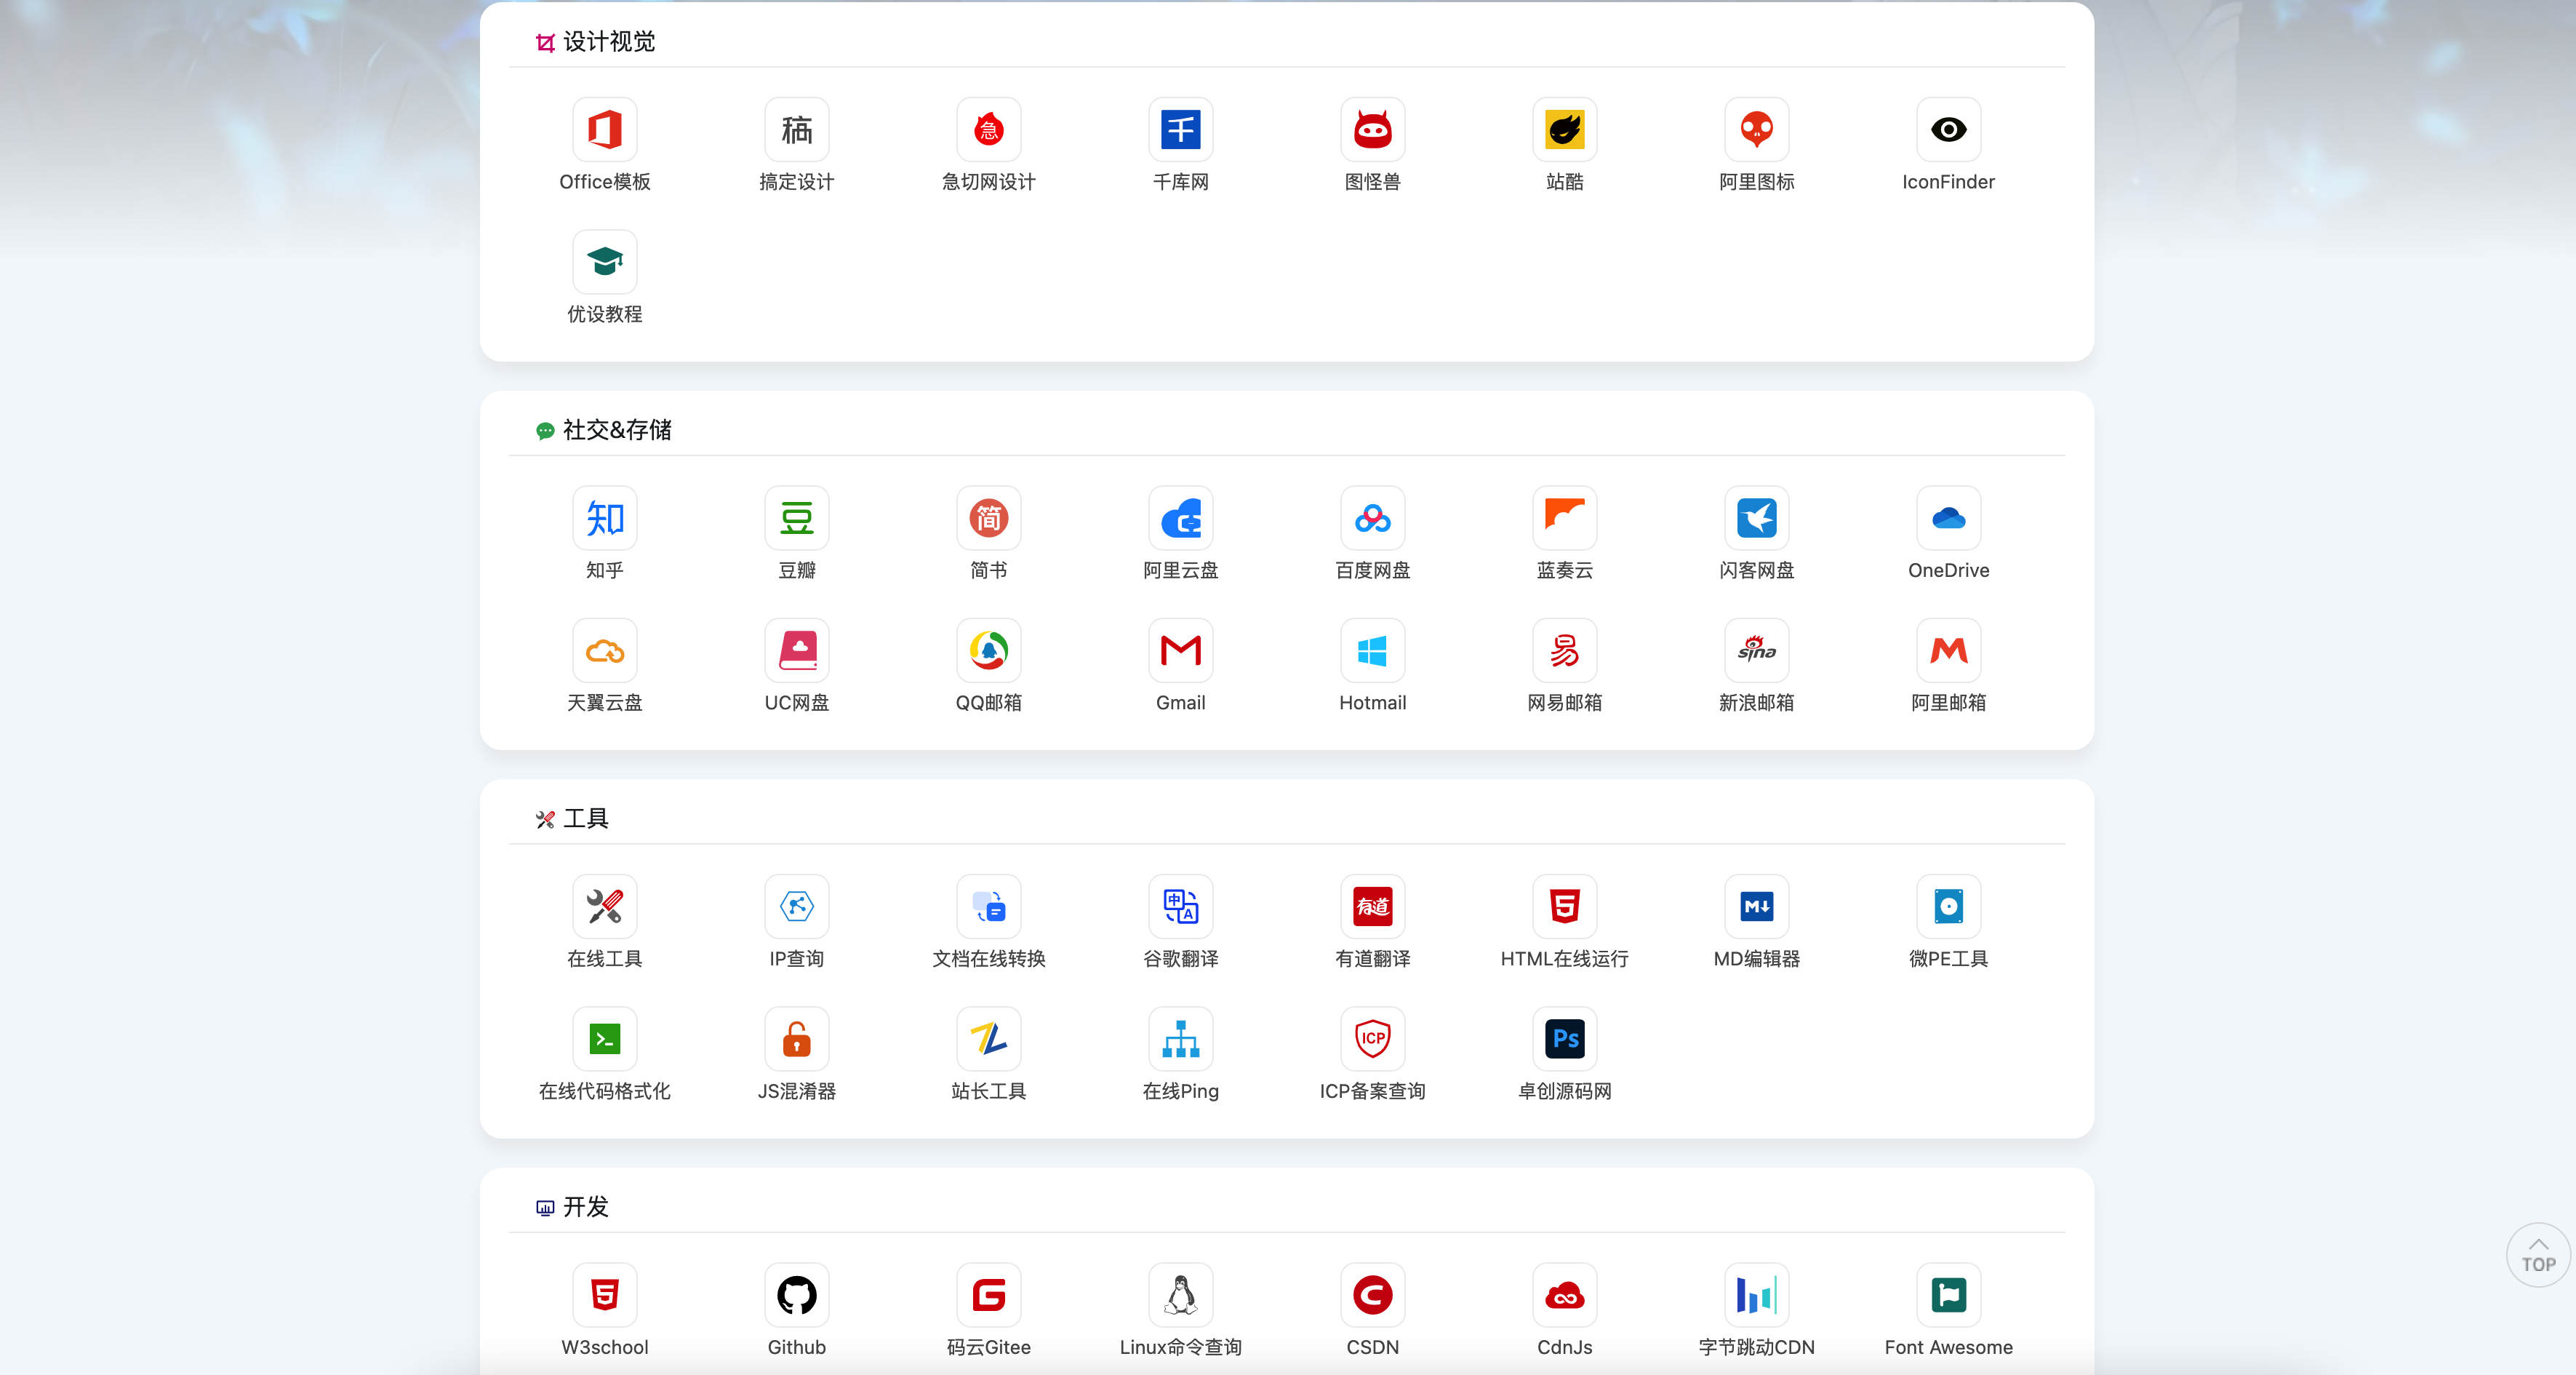This screenshot has width=2576, height=1375.
Task: Open the W3school icon
Action: pyautogui.click(x=604, y=1295)
